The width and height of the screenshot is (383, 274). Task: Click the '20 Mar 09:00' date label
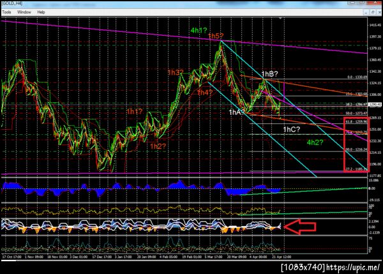point(237,257)
